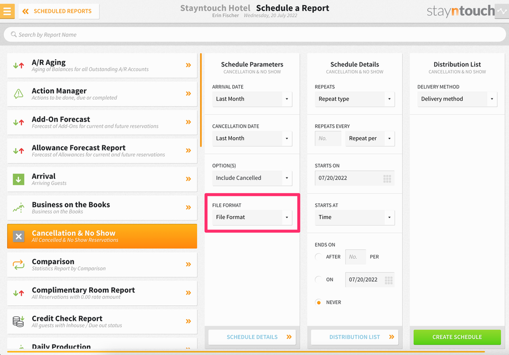Image resolution: width=509 pixels, height=355 pixels.
Task: Click the Cancellation & No Show X icon
Action: 18,236
